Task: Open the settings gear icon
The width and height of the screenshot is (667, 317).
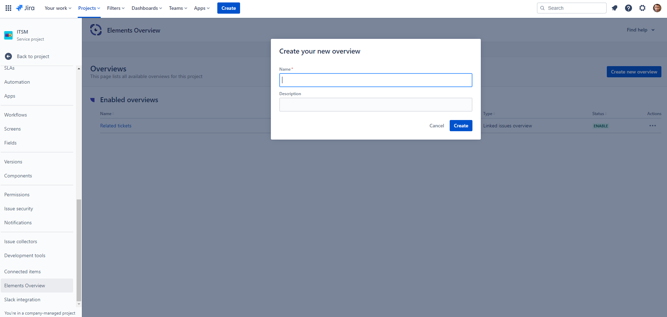Action: (643, 8)
